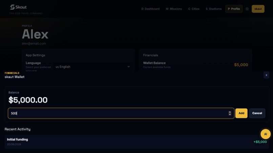Increase amount with stepper up arrow
Viewport: 273px width, 153px height.
coord(230,112)
